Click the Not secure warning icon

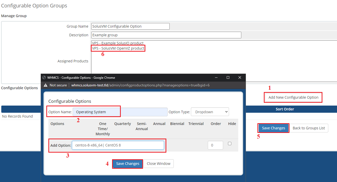pos(46,85)
